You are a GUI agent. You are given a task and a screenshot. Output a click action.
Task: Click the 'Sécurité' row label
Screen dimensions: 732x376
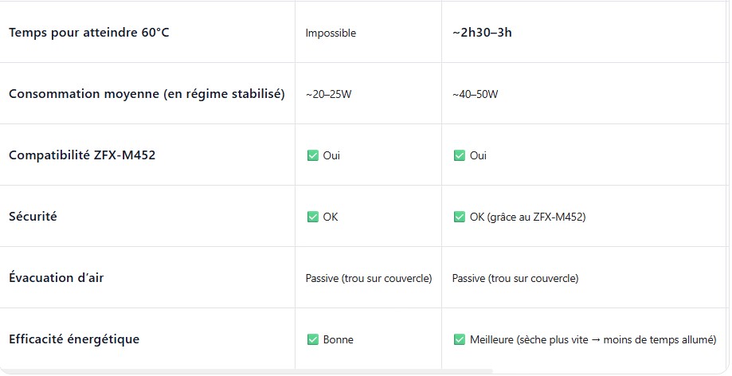pos(33,217)
